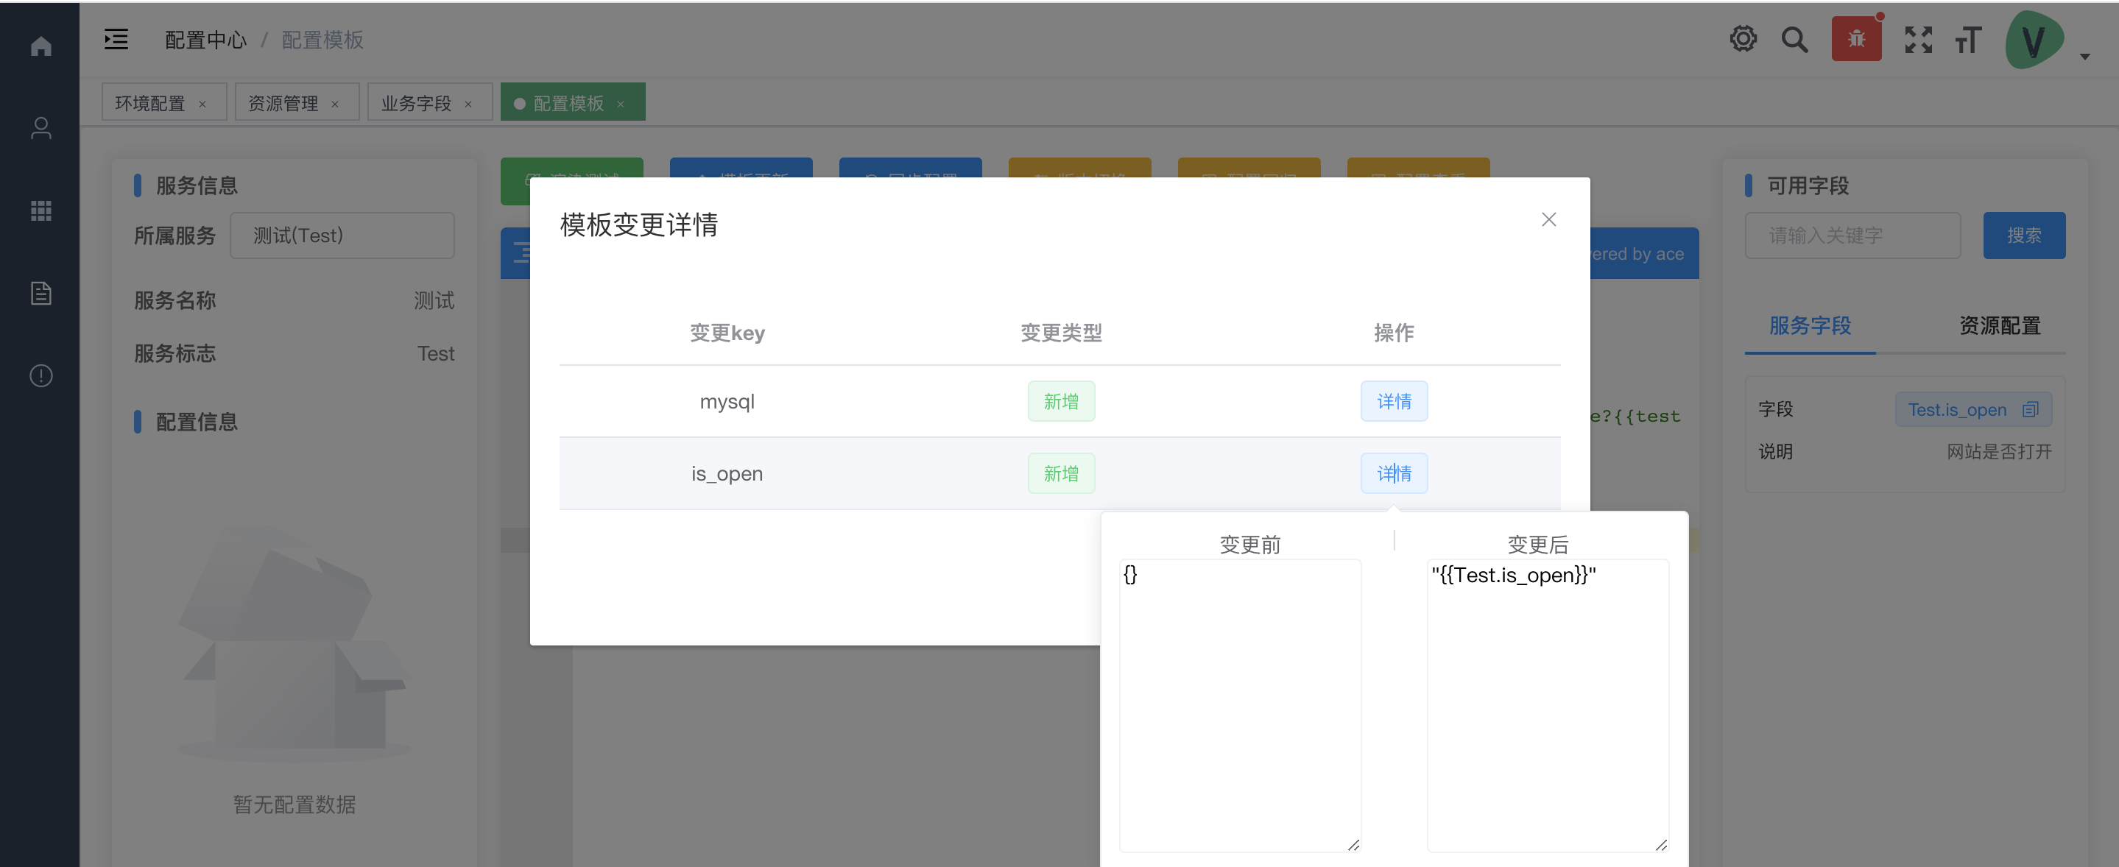
Task: Click the grid apps sidebar icon
Action: pos(40,210)
